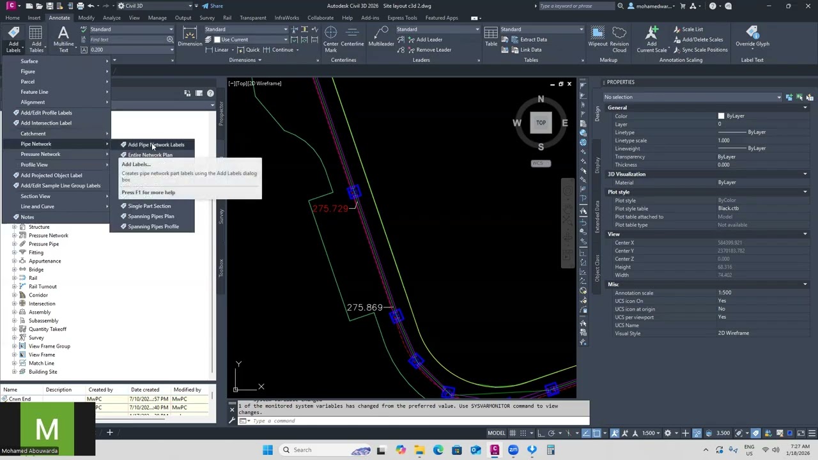Launch Microsoft Edge from the taskbar
Viewport: 818px width, 460px height.
[x=438, y=450]
